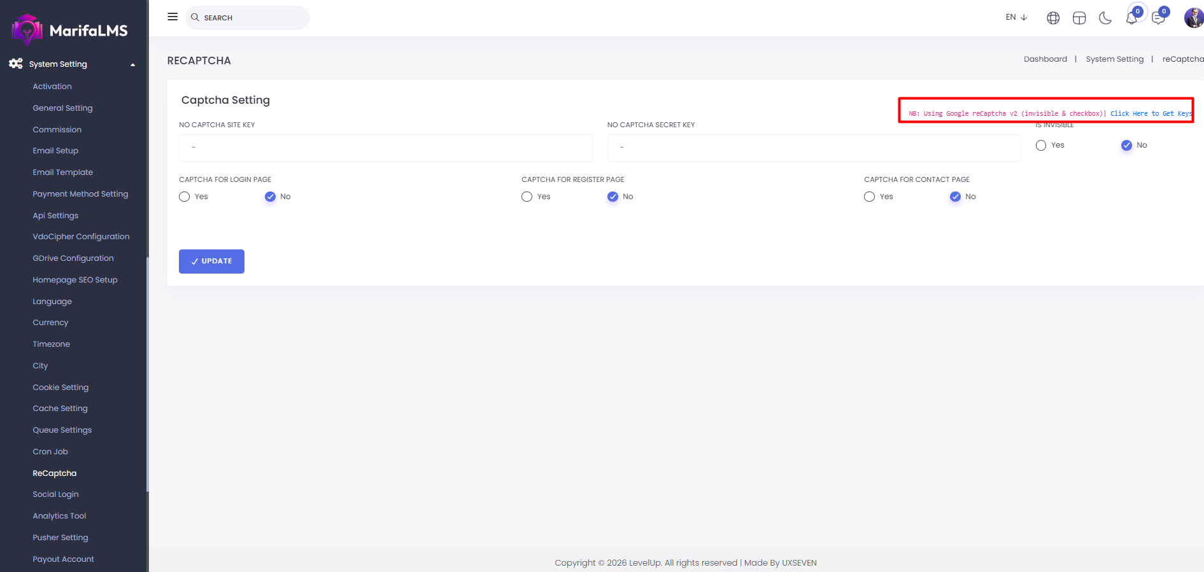This screenshot has width=1204, height=572.
Task: Toggle dark mode moon icon
Action: click(1105, 18)
